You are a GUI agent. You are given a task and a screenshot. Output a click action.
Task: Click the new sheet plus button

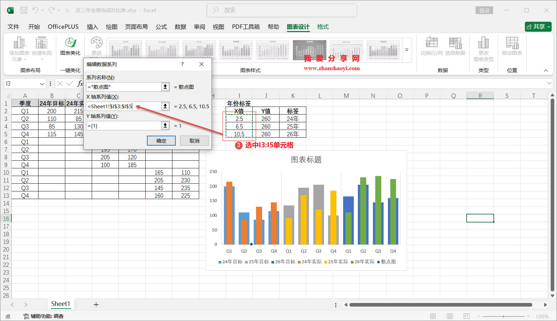[96, 305]
